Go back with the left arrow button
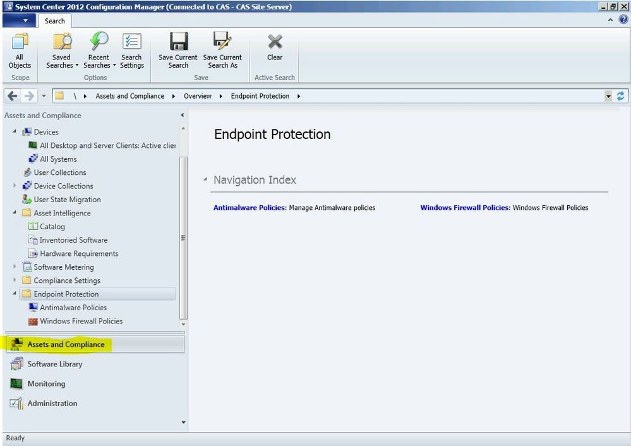The width and height of the screenshot is (631, 446). (13, 96)
